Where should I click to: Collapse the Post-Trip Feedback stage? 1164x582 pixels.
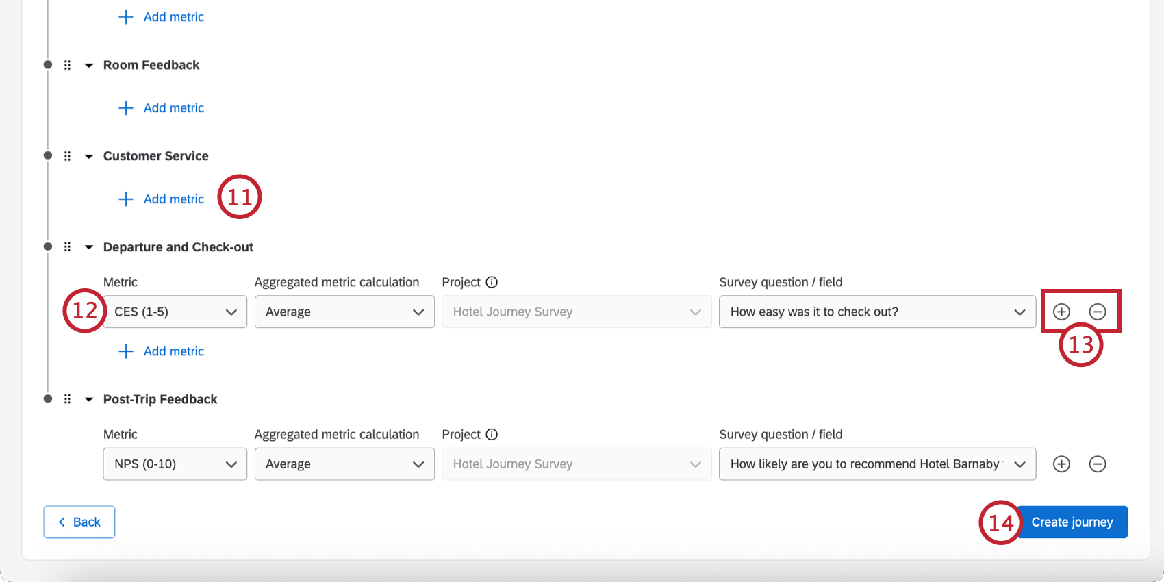click(x=89, y=400)
